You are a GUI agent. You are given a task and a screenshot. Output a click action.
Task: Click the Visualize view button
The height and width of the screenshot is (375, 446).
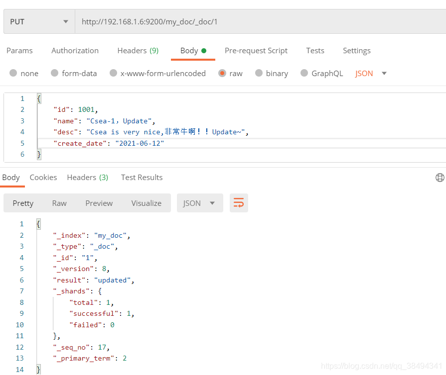147,203
